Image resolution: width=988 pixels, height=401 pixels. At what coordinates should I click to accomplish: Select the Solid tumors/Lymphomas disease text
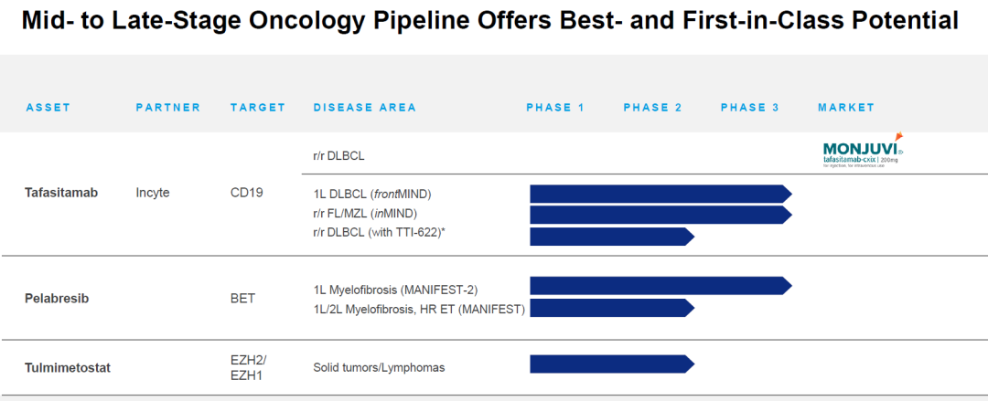[x=379, y=367]
